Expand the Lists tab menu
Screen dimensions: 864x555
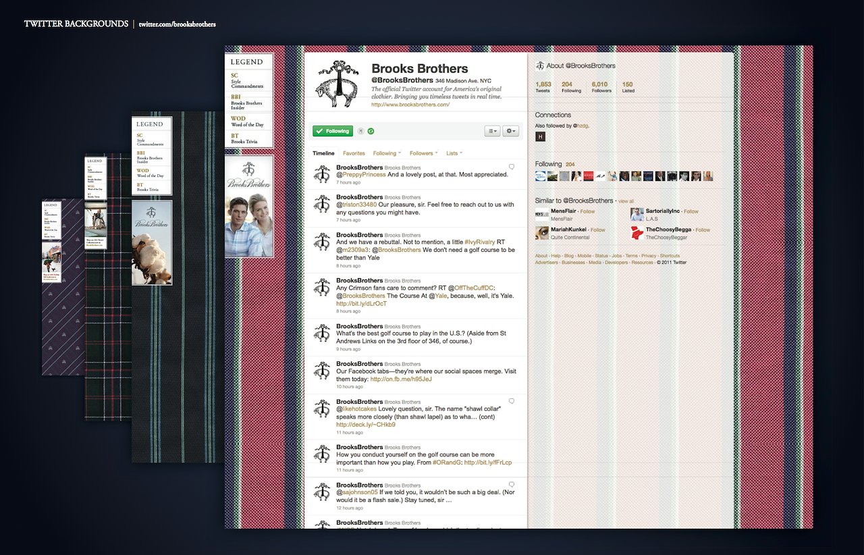pyautogui.click(x=454, y=153)
